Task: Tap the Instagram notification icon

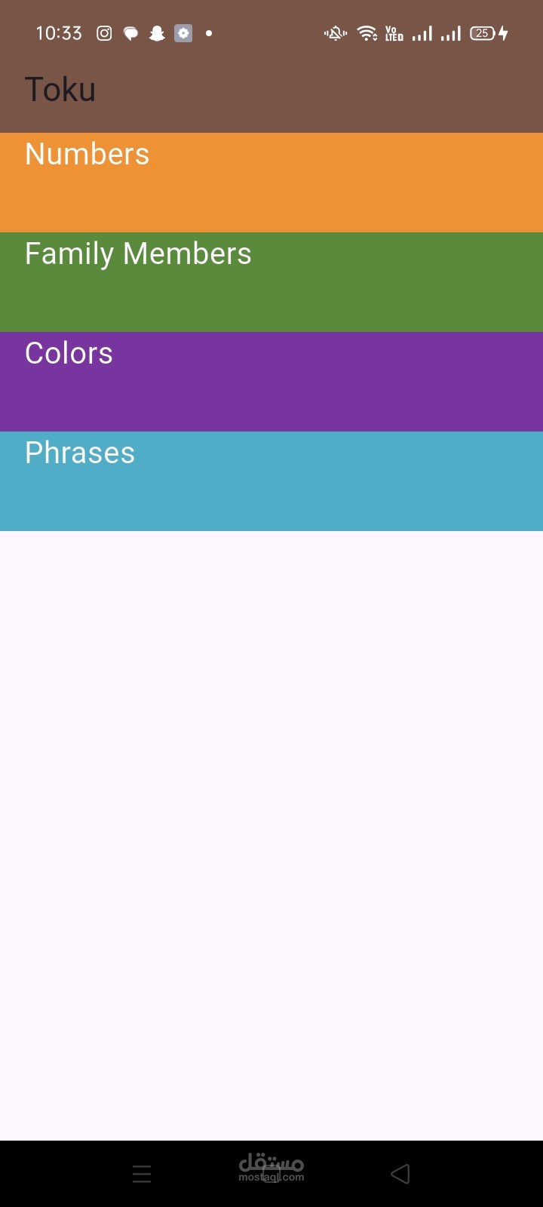Action: [104, 33]
